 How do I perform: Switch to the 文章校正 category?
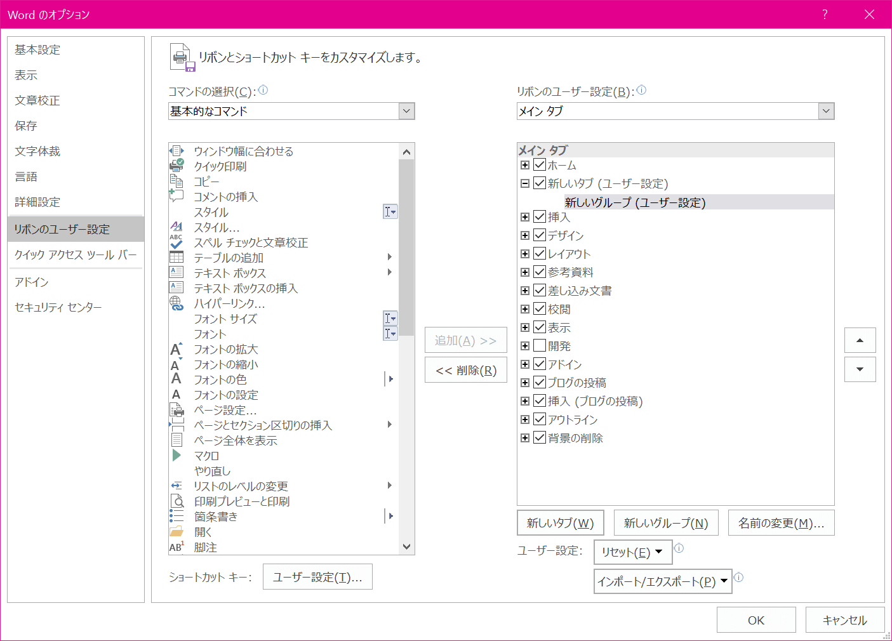tap(76, 100)
